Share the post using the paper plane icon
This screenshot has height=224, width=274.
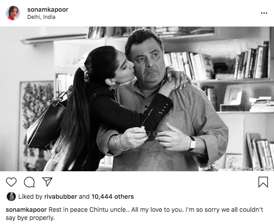47,182
